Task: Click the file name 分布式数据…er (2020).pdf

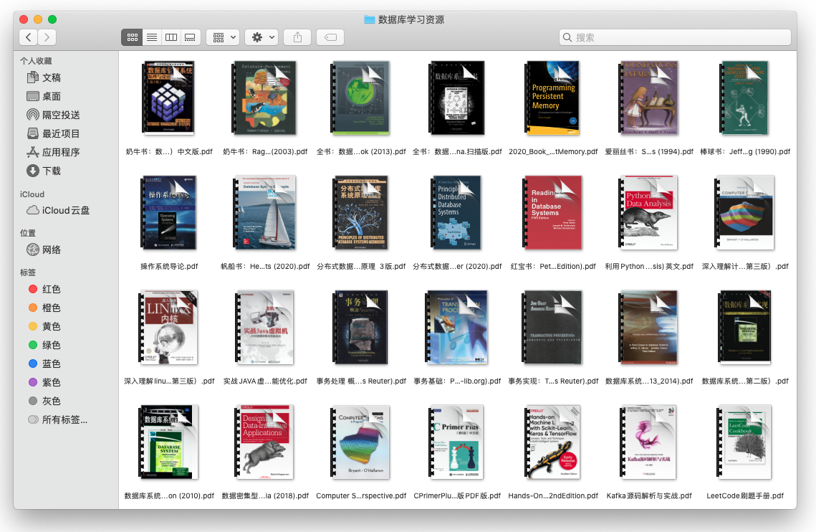Action: (x=457, y=266)
